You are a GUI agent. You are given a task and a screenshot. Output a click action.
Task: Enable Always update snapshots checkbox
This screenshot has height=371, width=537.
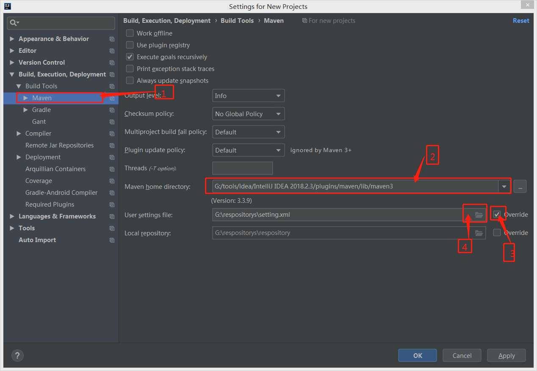[x=130, y=80]
